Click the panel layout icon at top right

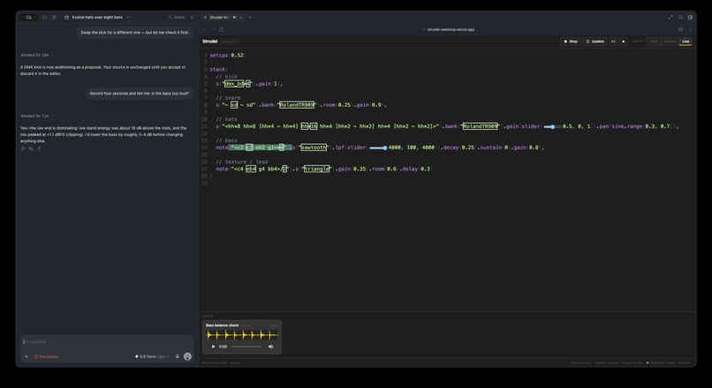click(680, 18)
